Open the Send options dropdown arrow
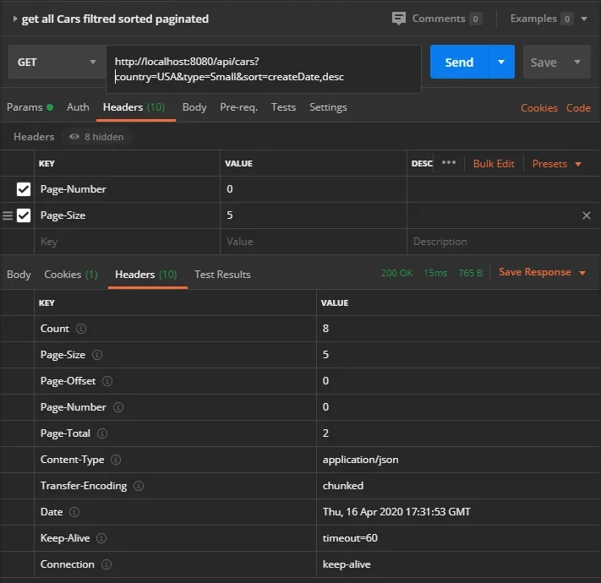Screen dimensions: 601x583 click(x=501, y=62)
